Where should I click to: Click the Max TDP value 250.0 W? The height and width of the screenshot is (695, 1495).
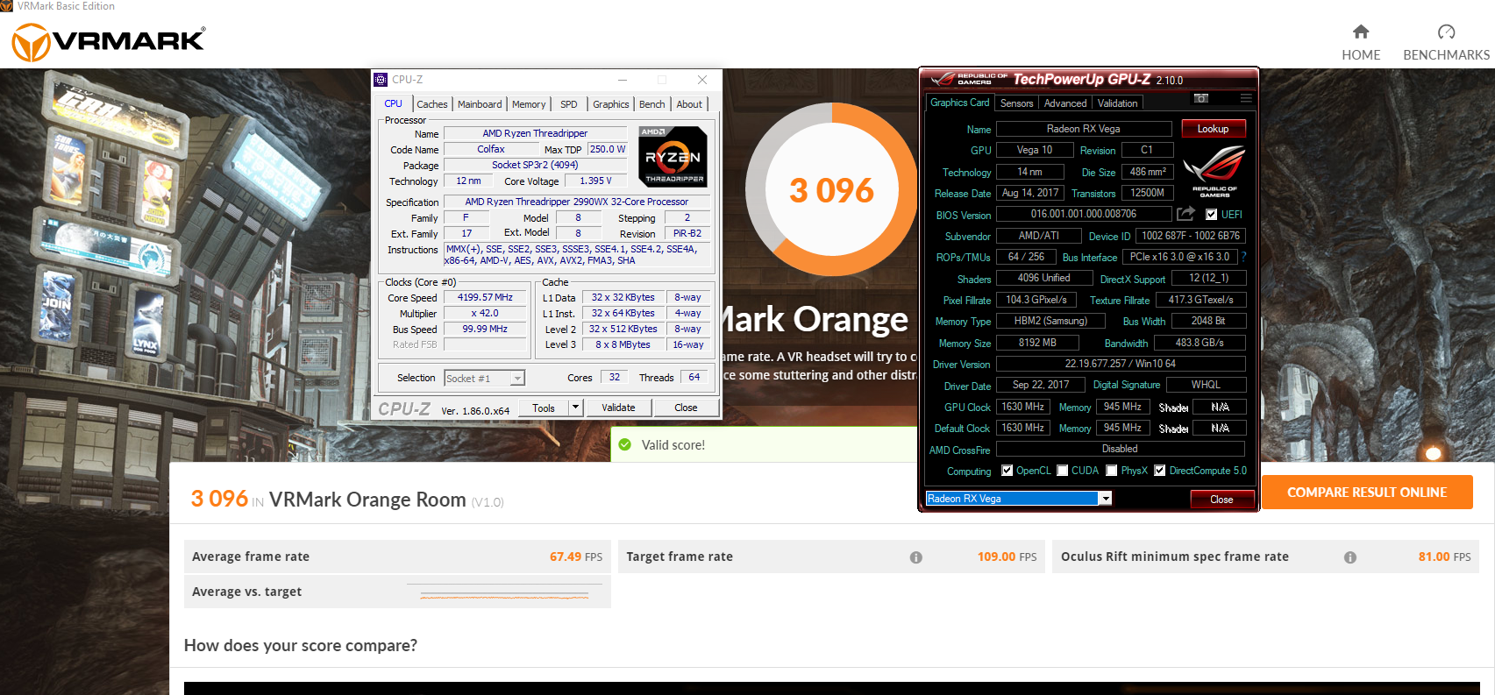[608, 149]
